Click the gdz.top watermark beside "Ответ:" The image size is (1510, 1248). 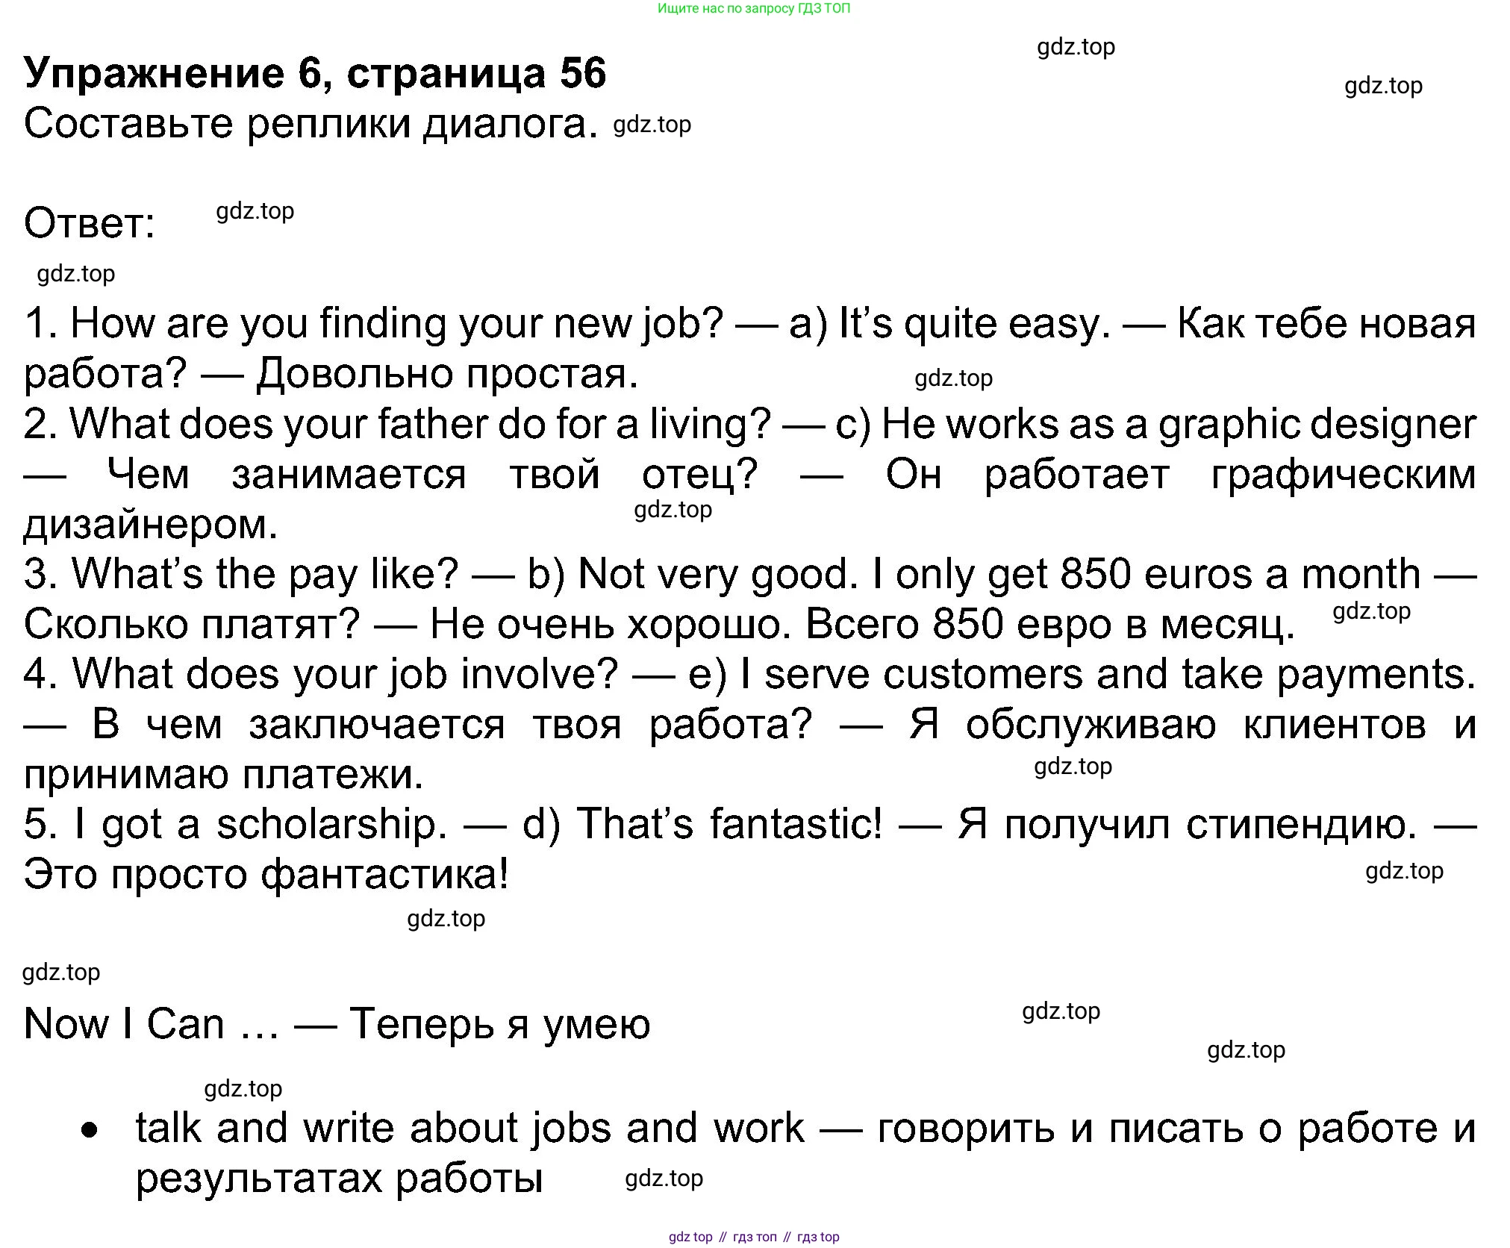255,212
